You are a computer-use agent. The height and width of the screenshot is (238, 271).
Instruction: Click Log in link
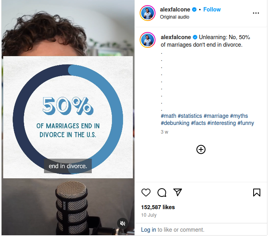pos(148,230)
